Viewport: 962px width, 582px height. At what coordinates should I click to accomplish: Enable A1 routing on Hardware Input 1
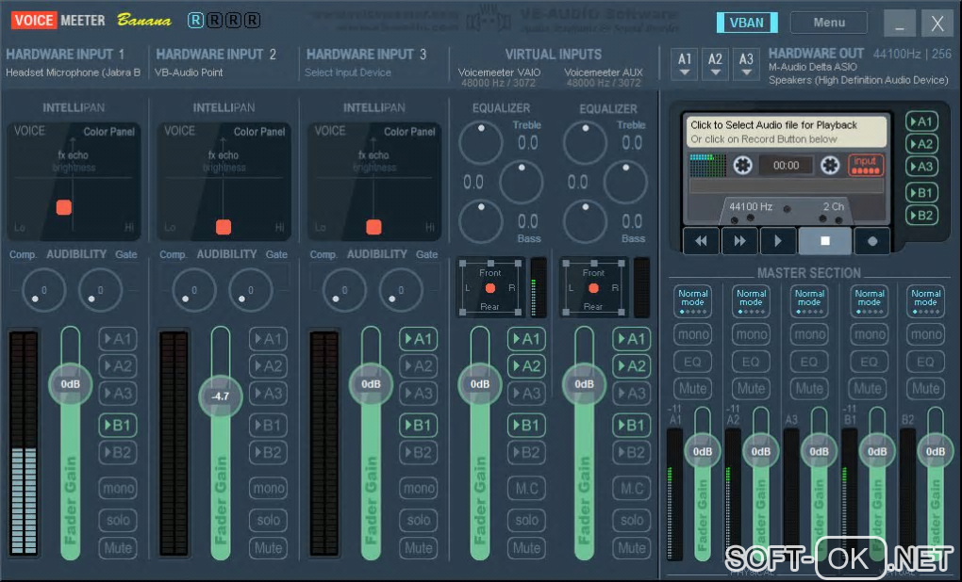117,339
